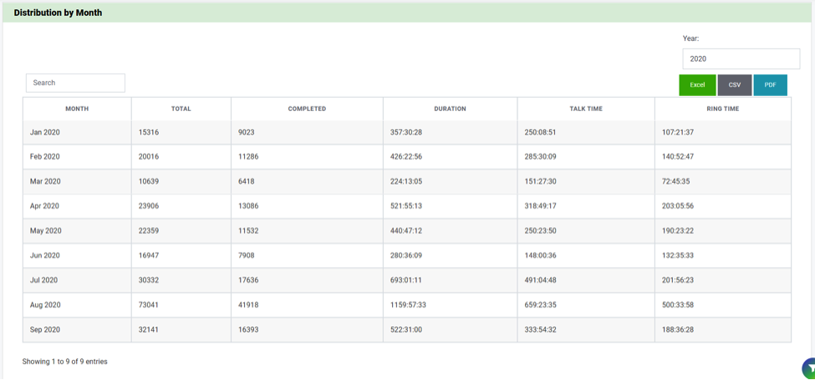
Task: Click the Feb 2020 talk time 285:30:09
Action: click(541, 157)
